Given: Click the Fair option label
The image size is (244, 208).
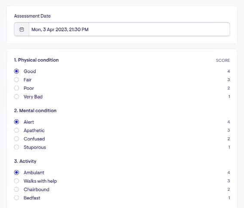Looking at the screenshot, I should [x=28, y=80].
